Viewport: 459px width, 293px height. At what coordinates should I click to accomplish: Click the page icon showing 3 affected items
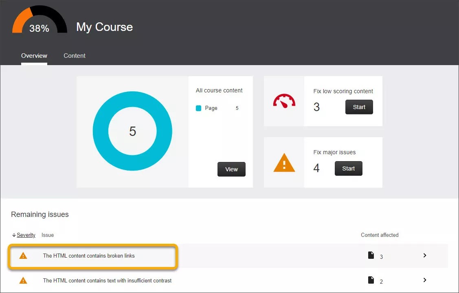pos(371,255)
